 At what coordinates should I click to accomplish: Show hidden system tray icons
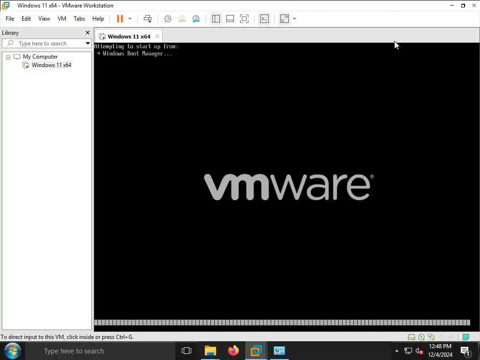[397, 351]
